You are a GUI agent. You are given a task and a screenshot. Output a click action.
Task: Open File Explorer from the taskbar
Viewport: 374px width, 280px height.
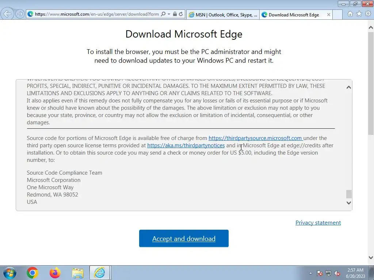tap(78, 273)
